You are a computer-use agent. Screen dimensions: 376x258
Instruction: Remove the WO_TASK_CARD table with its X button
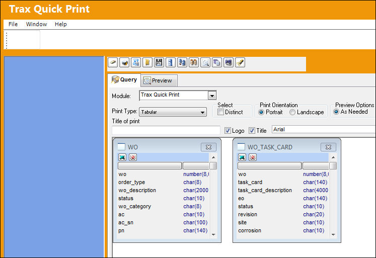[328, 147]
